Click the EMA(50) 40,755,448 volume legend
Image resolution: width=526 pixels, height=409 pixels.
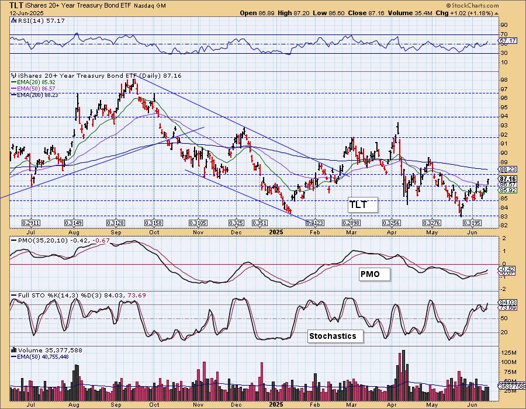tap(43, 356)
